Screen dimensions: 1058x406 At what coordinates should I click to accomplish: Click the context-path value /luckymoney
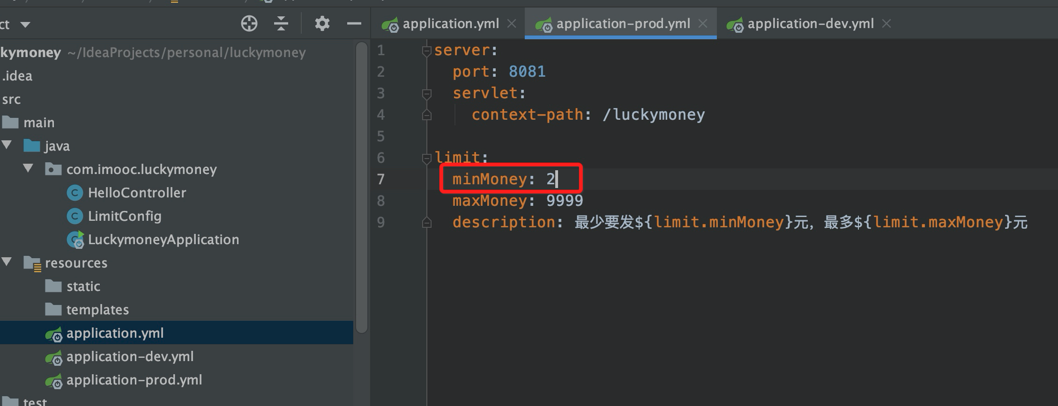click(x=654, y=115)
